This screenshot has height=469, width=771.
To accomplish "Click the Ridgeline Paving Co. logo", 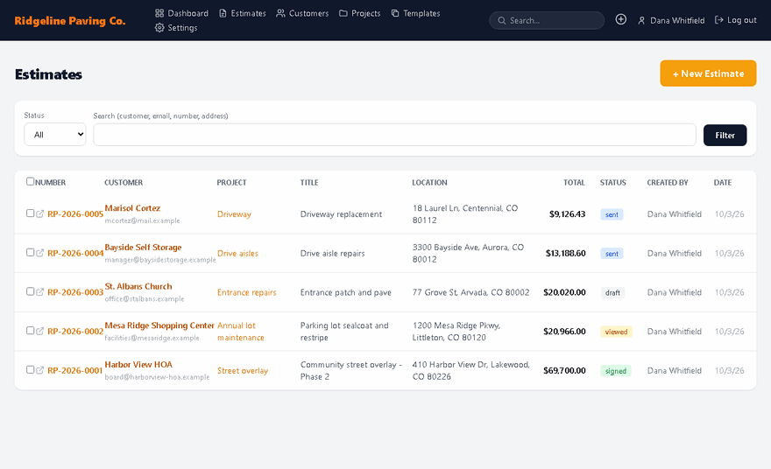I will [x=70, y=21].
